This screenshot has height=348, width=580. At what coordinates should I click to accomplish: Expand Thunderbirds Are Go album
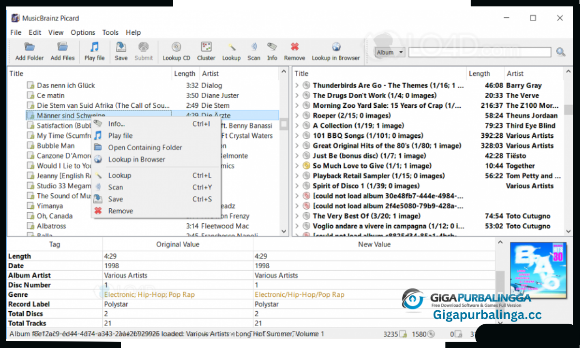pos(297,86)
